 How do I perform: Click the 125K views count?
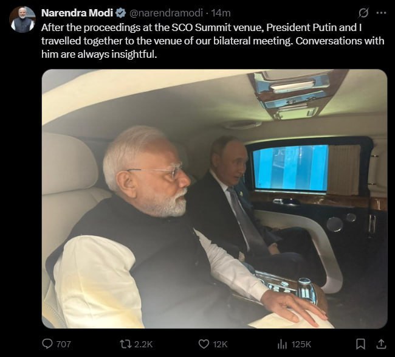coord(301,344)
